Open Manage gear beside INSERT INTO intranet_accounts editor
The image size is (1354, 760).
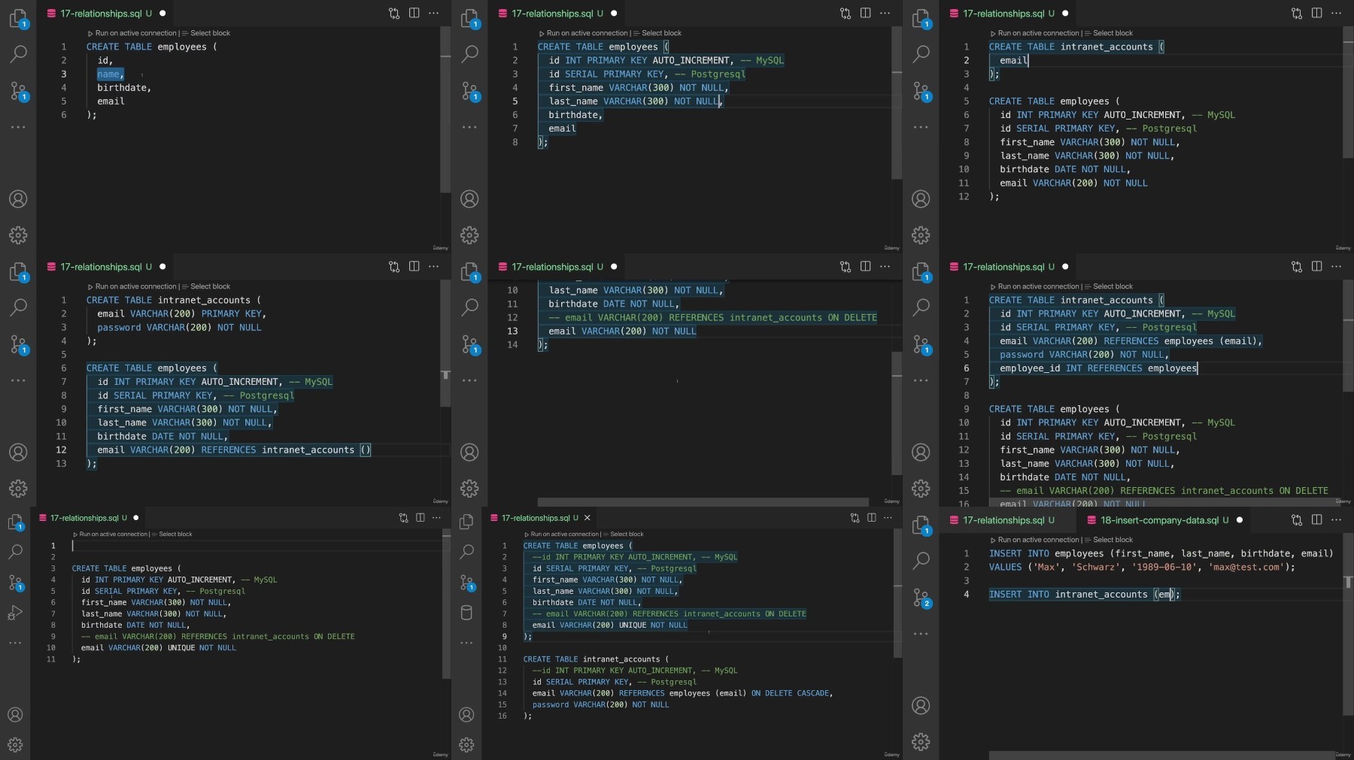coord(921,742)
